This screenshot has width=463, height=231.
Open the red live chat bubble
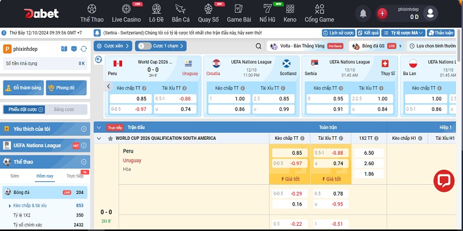point(443,180)
